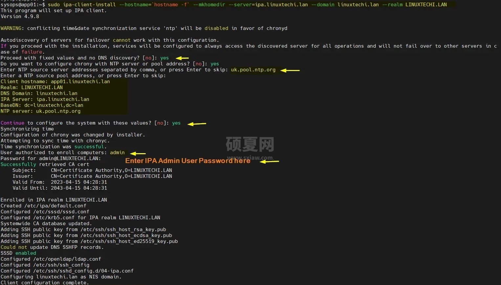Select the 'DNS Domain: linuxtechi.lan' line

click(39, 93)
